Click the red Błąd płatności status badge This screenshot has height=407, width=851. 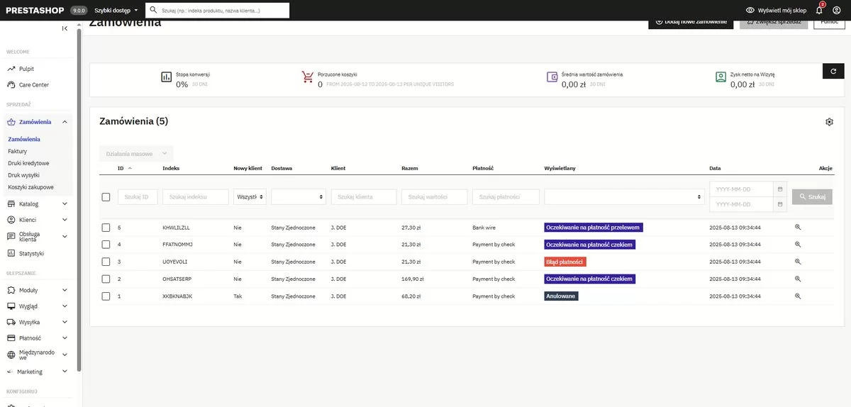point(564,262)
